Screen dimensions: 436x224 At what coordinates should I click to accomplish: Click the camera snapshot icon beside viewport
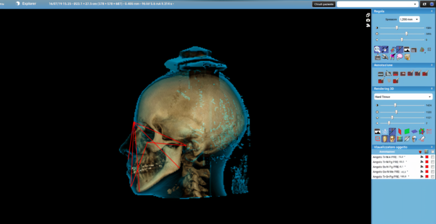(x=368, y=20)
